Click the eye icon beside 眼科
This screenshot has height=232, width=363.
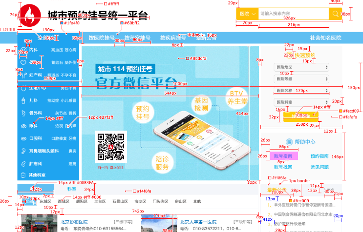(23, 126)
